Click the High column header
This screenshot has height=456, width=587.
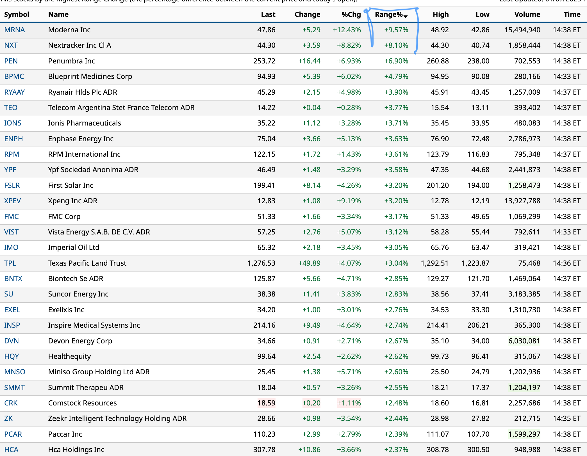tap(440, 15)
